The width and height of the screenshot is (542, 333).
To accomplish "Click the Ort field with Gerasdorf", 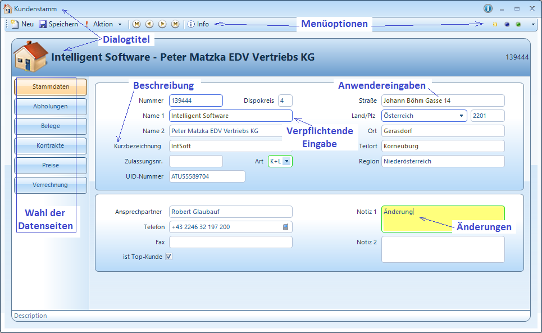I will pos(443,131).
